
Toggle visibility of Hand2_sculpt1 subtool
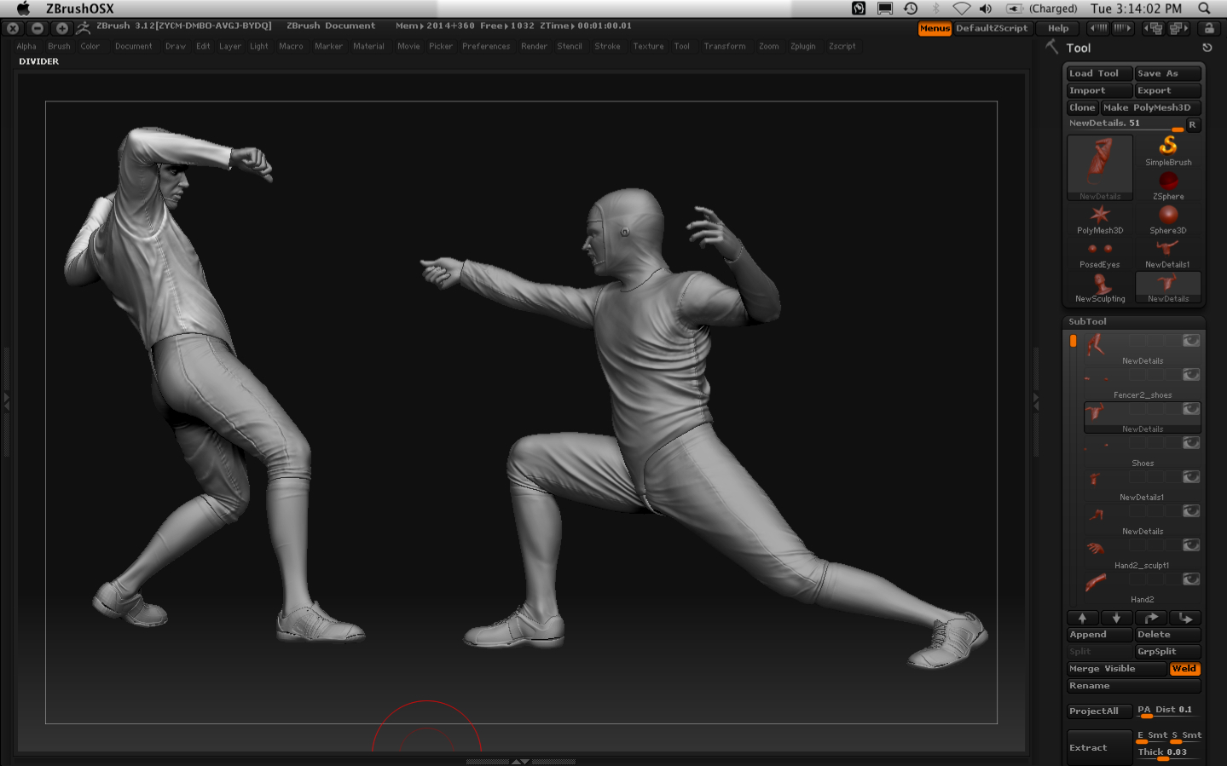click(x=1191, y=545)
